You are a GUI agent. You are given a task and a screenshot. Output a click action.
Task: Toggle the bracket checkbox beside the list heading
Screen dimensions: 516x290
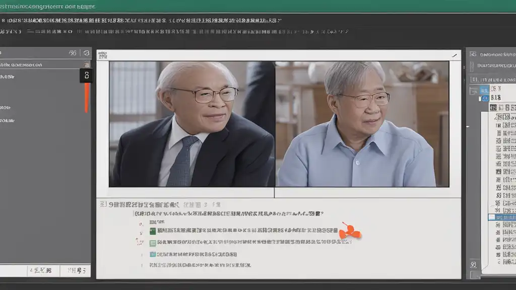click(103, 204)
